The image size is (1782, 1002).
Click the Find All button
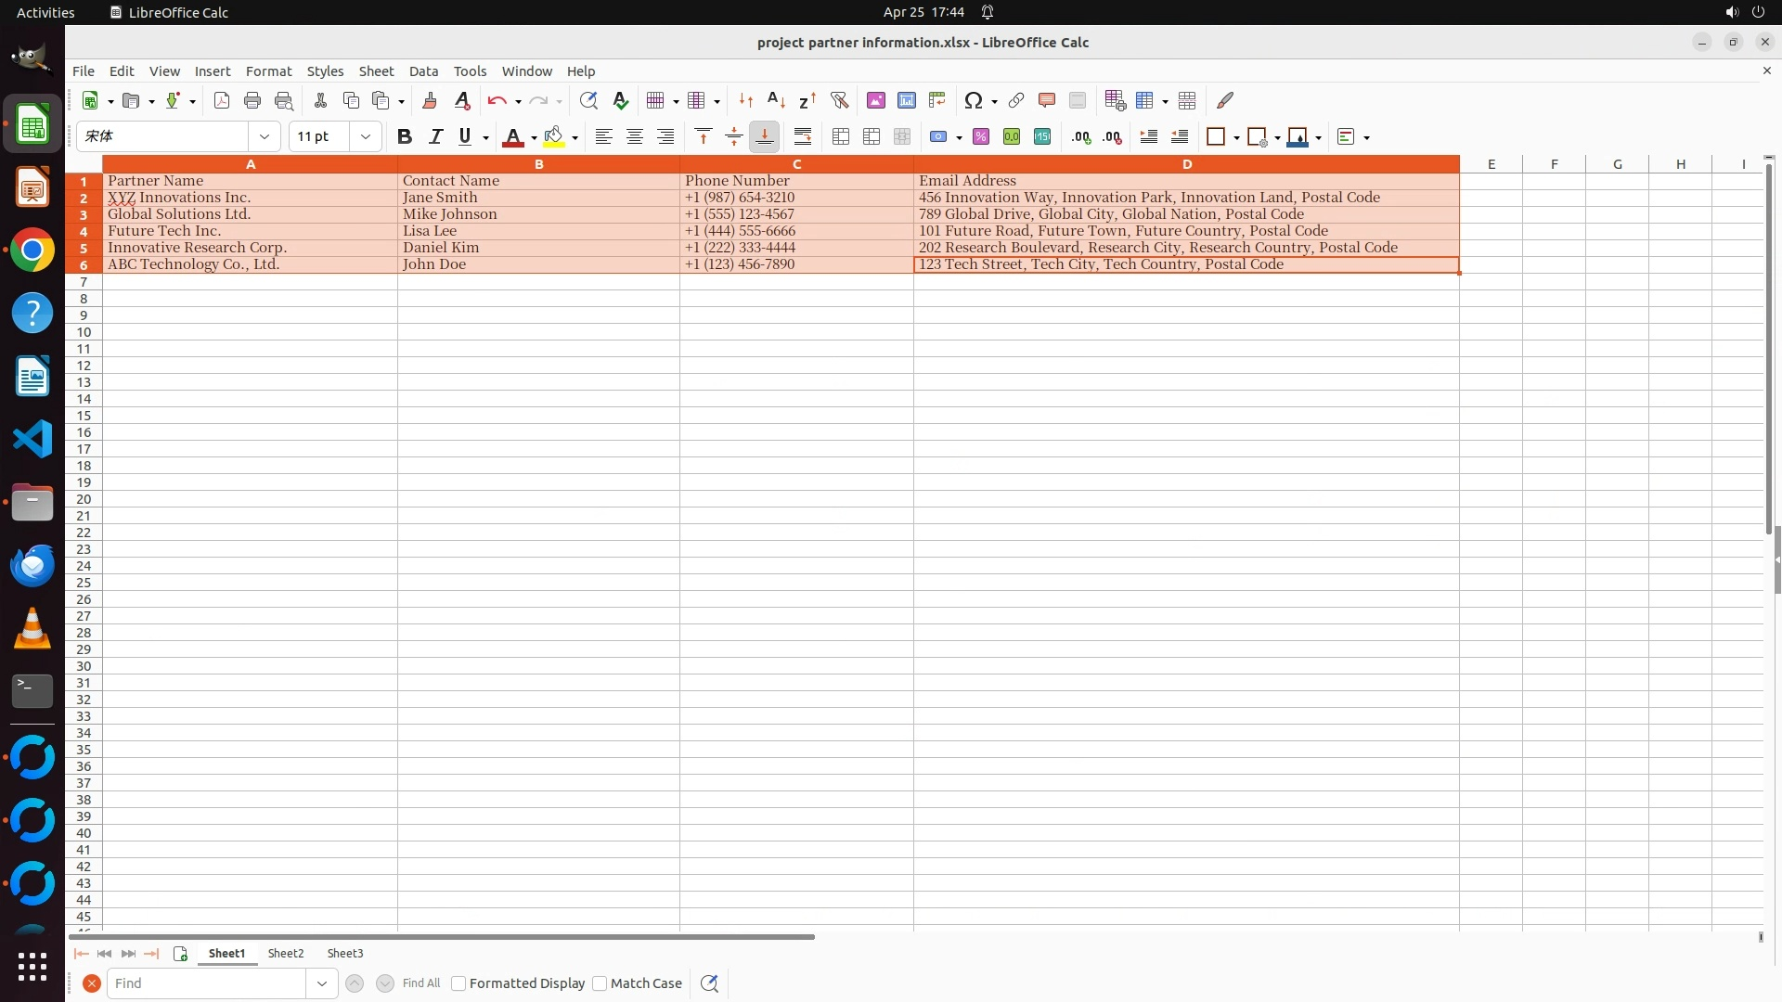[421, 983]
